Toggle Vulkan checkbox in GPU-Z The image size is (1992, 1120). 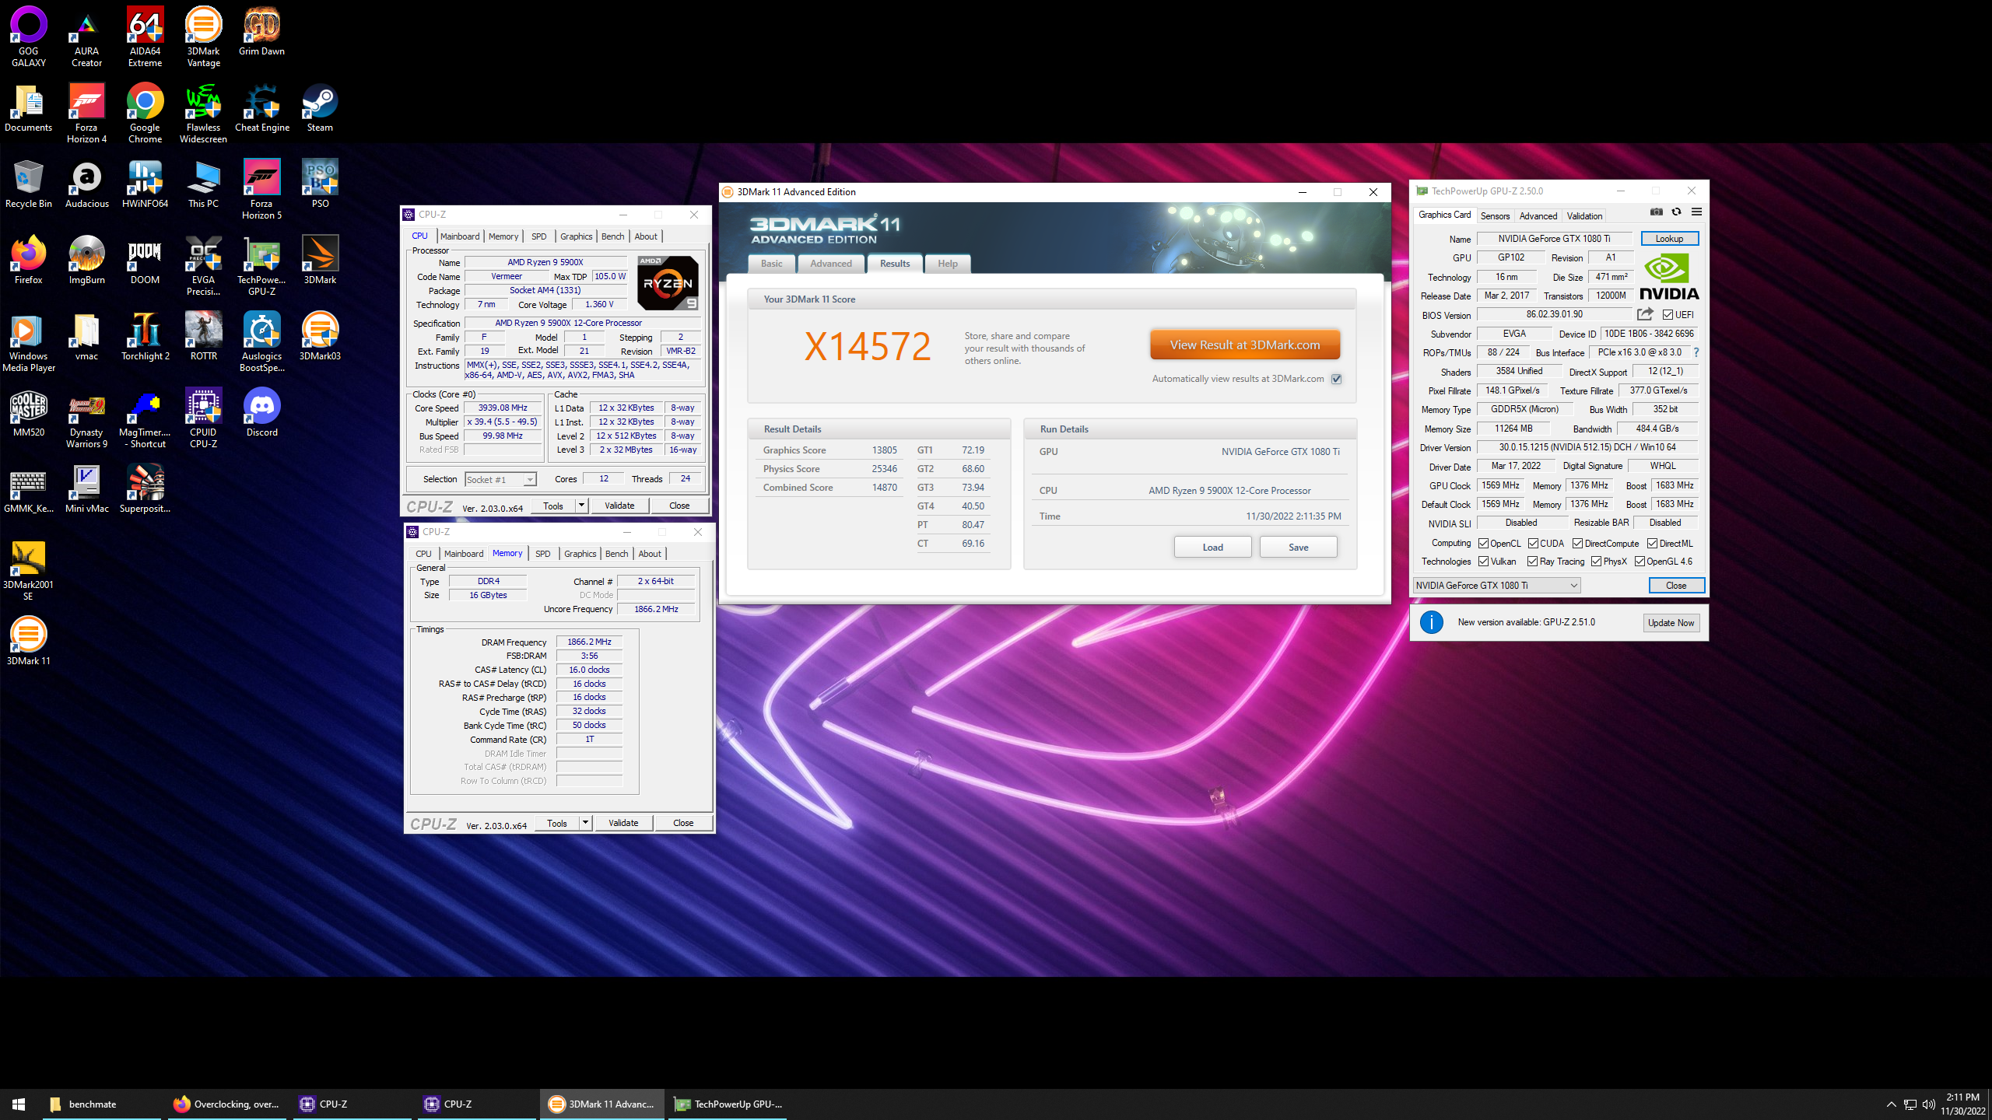click(1483, 562)
